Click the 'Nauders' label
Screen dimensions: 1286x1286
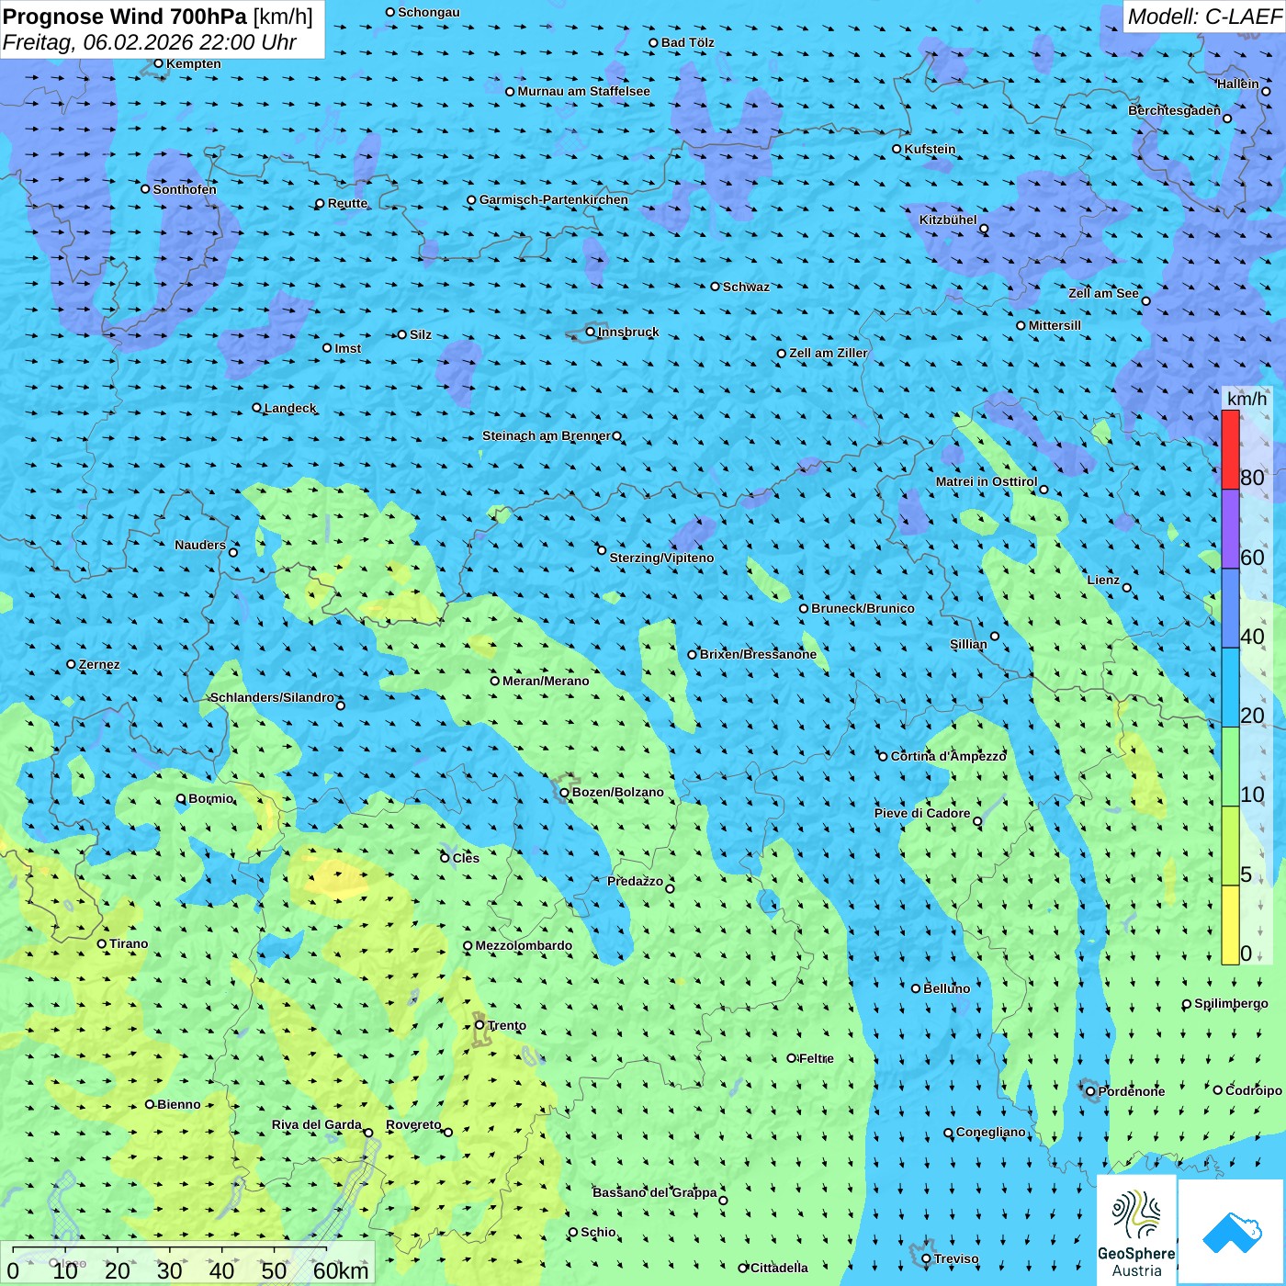point(200,545)
